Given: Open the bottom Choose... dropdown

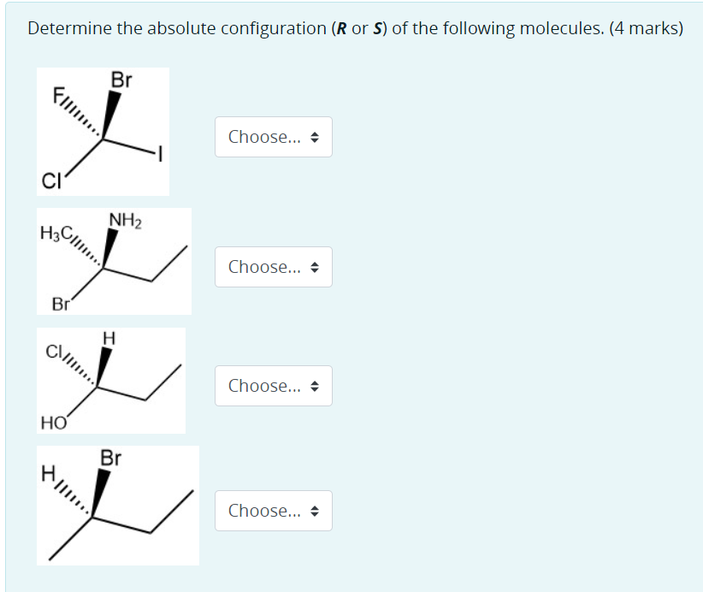Looking at the screenshot, I should (272, 511).
